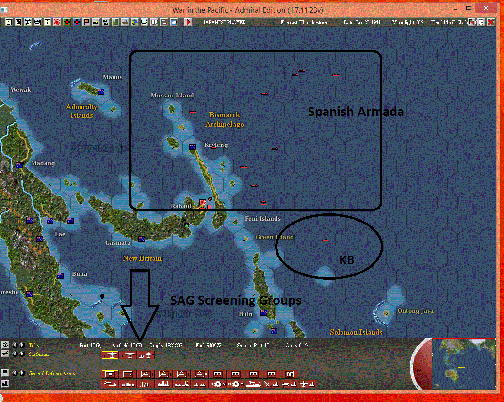Viewport: 504px width, 402px height.
Task: Select the 'xxxx' army land unit icon
Action: (128, 374)
